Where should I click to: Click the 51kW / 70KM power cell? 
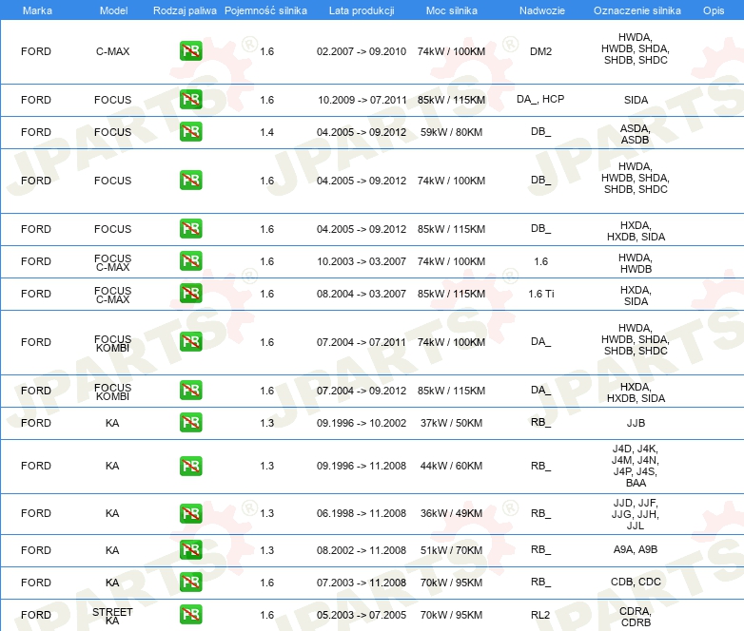click(x=451, y=550)
